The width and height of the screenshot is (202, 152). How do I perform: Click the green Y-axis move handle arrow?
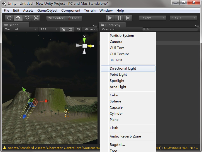pyautogui.click(x=24, y=89)
